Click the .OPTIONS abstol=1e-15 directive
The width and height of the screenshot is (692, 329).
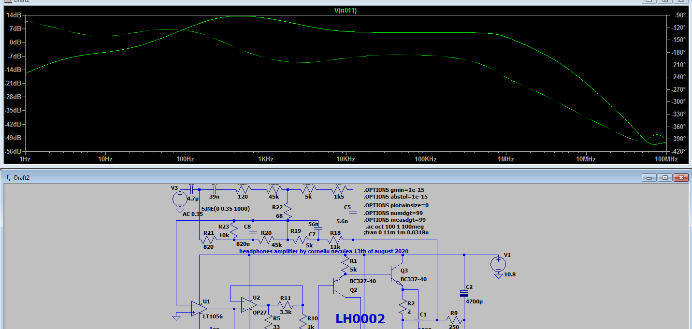396,197
